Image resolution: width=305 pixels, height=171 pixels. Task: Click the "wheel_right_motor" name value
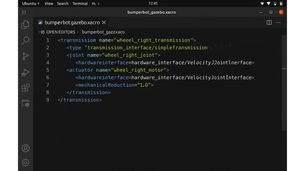139,70
